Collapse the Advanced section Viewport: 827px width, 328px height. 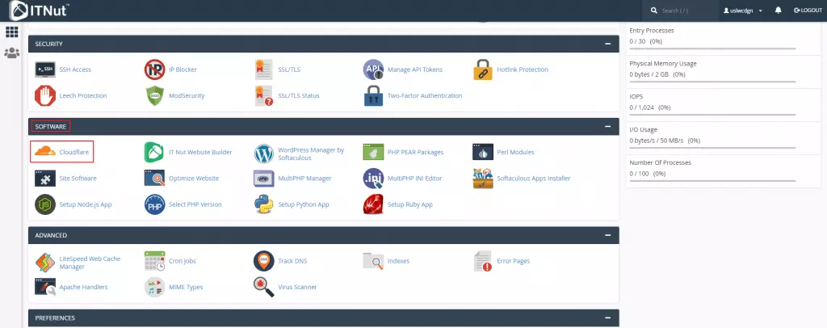pos(607,235)
